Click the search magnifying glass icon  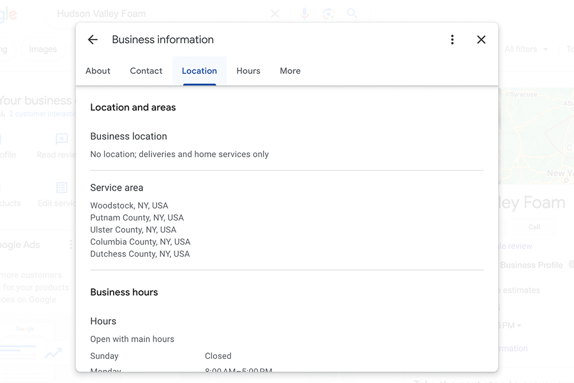352,14
